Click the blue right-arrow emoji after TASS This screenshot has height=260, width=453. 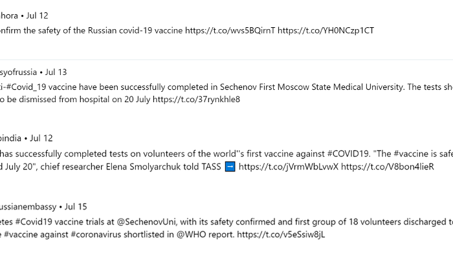(x=230, y=167)
